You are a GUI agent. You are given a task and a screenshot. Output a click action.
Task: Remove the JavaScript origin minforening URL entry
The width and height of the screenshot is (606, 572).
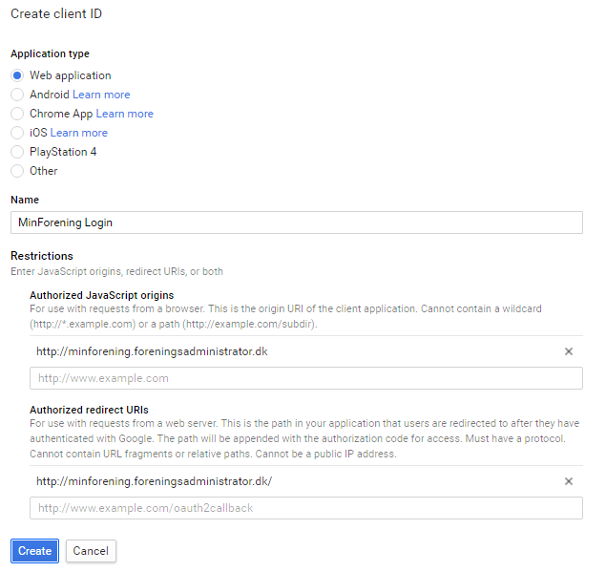point(569,351)
